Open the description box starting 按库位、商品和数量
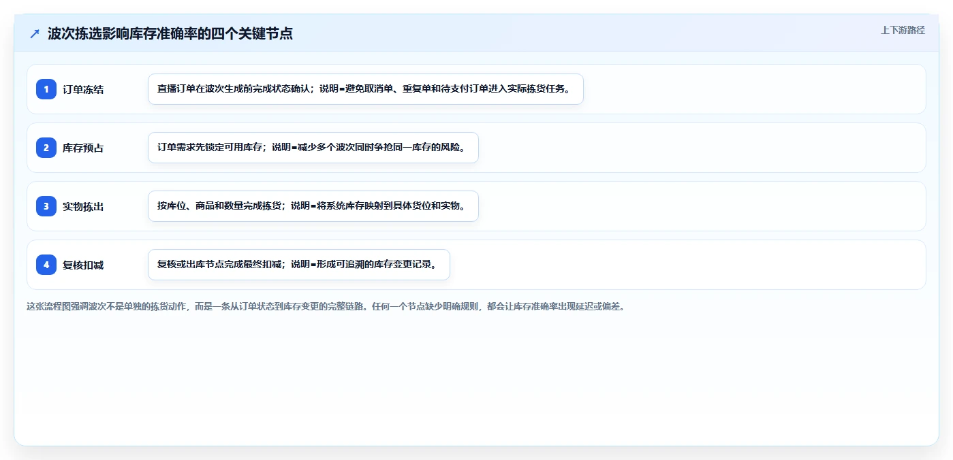 [x=313, y=206]
